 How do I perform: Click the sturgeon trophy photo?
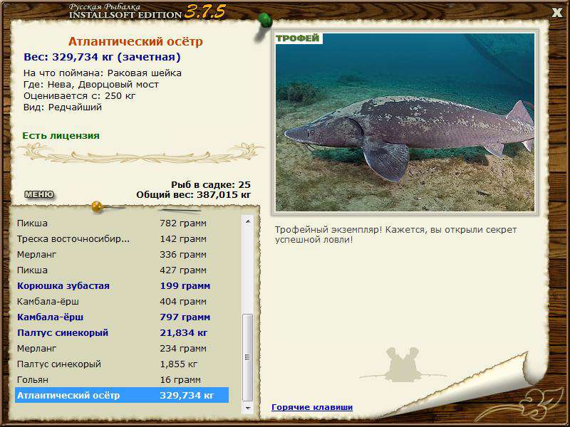click(x=405, y=122)
